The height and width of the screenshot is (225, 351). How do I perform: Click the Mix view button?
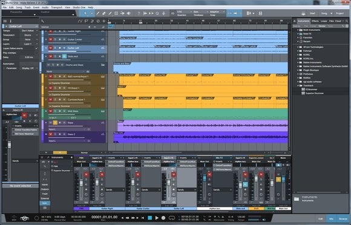click(x=331, y=219)
